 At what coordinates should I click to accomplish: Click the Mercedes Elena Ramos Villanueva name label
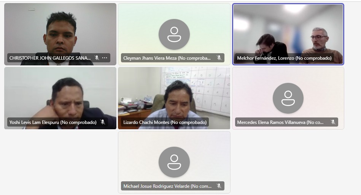tap(280, 122)
